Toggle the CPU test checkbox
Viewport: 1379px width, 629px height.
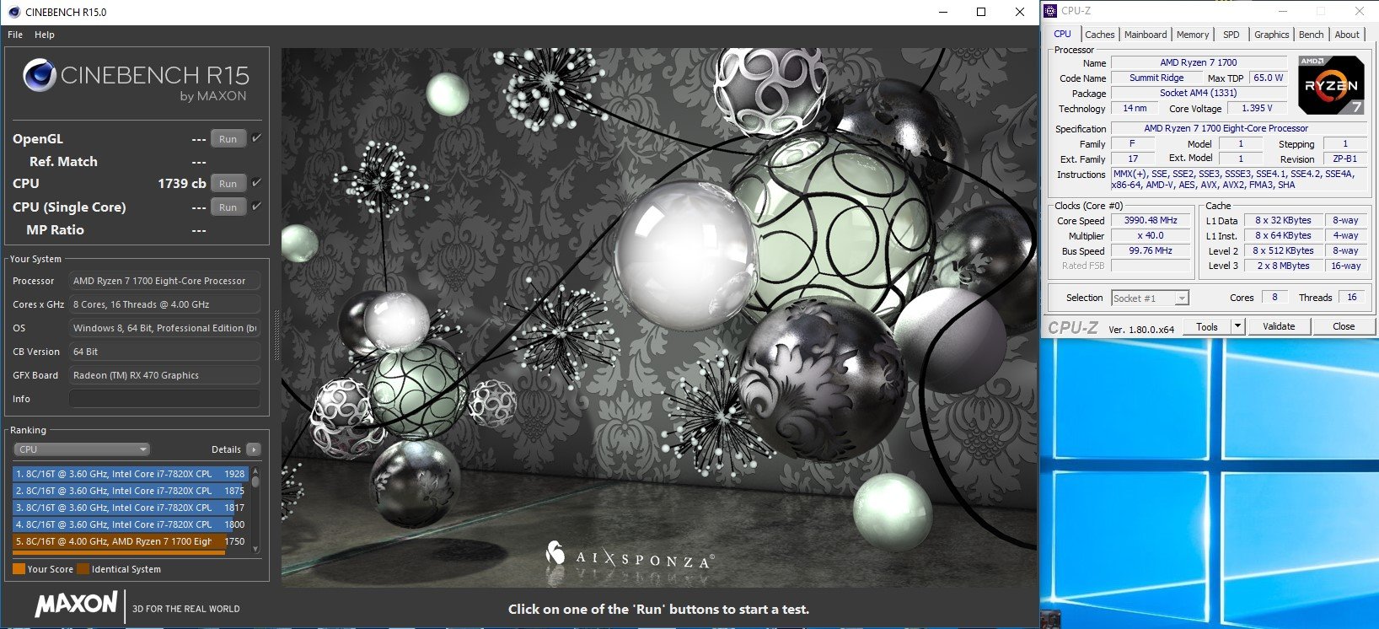(256, 183)
